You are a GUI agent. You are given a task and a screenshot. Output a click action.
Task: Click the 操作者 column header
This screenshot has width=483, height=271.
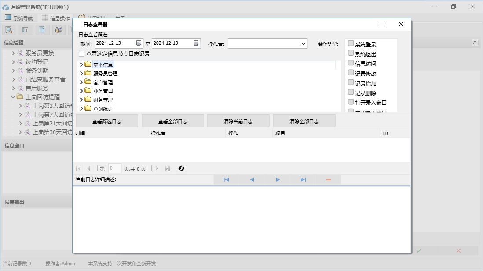[x=158, y=133]
